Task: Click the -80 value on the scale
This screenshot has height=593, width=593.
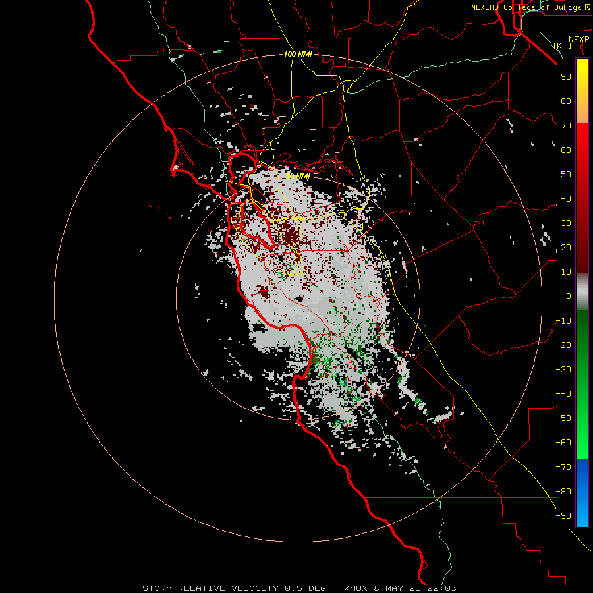Action: pyautogui.click(x=563, y=492)
